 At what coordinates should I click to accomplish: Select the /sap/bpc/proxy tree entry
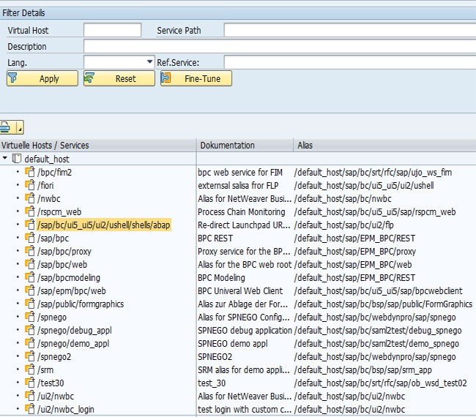coord(64,252)
